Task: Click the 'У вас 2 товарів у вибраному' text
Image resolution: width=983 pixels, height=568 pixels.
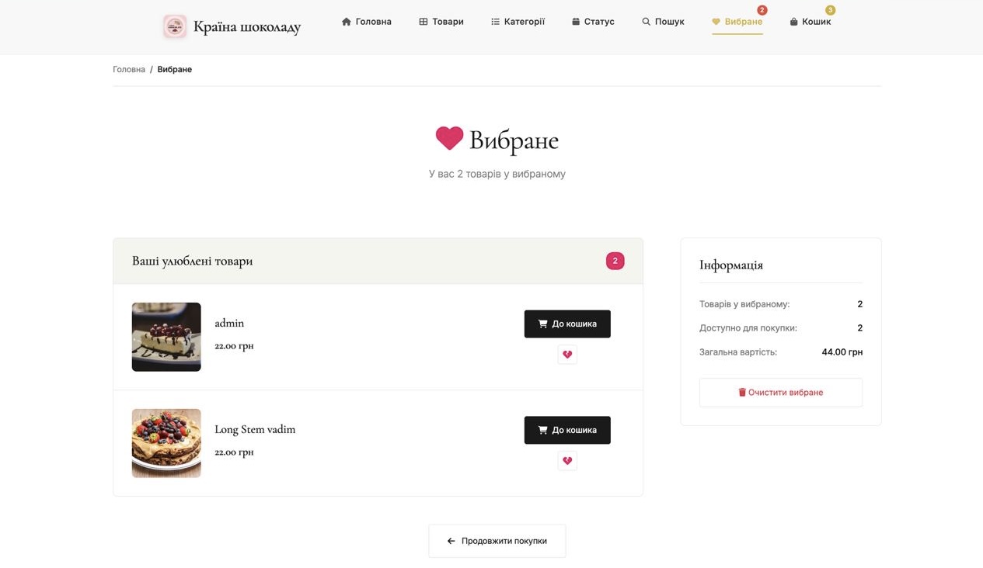Action: coord(497,174)
